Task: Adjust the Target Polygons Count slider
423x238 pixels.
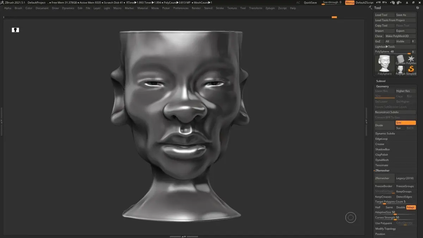Action: pos(395,202)
